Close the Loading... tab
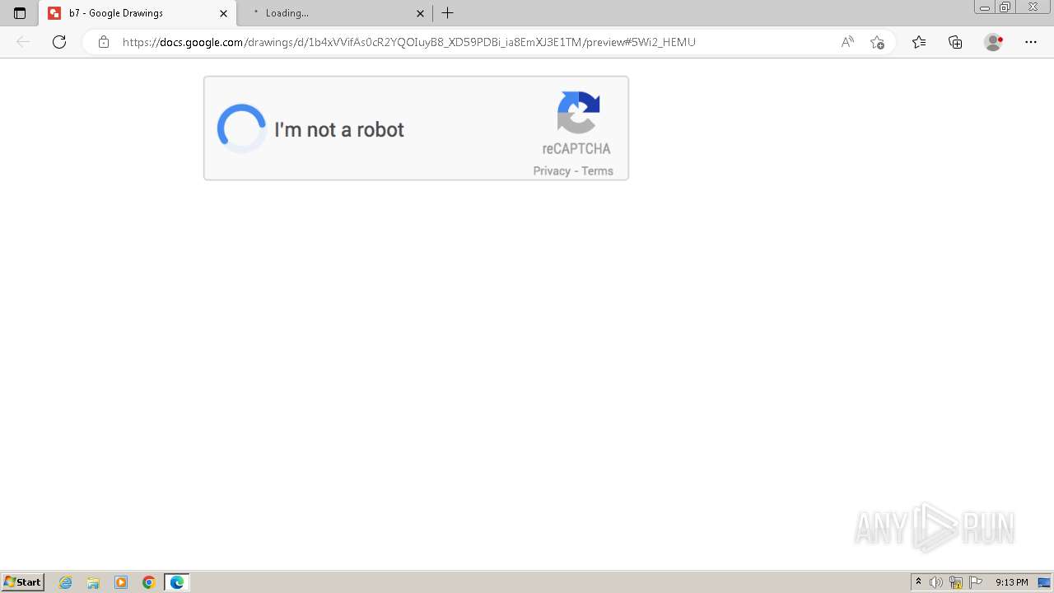This screenshot has height=593, width=1054. coord(420,13)
